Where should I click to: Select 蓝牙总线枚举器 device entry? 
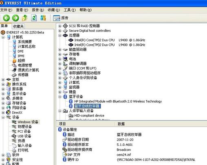[x=87, y=106]
